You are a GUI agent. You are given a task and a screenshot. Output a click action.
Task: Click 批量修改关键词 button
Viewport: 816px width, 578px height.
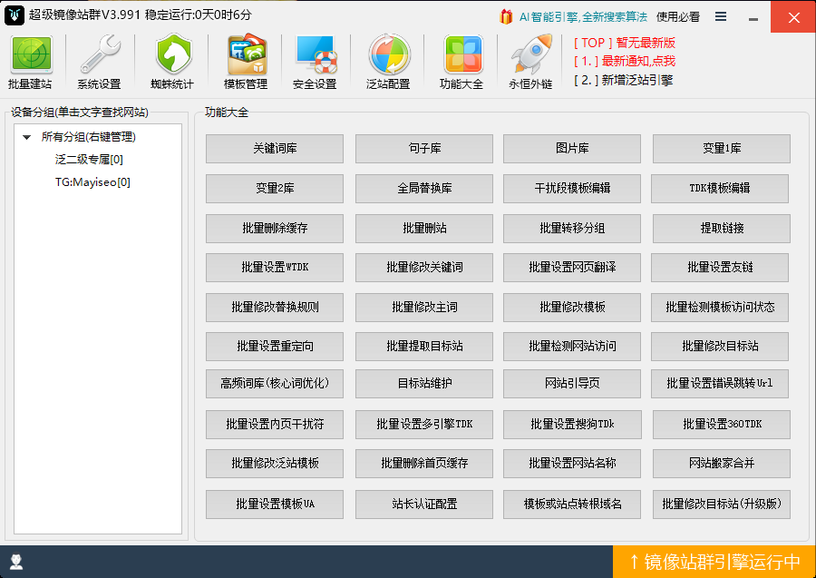[x=424, y=268]
